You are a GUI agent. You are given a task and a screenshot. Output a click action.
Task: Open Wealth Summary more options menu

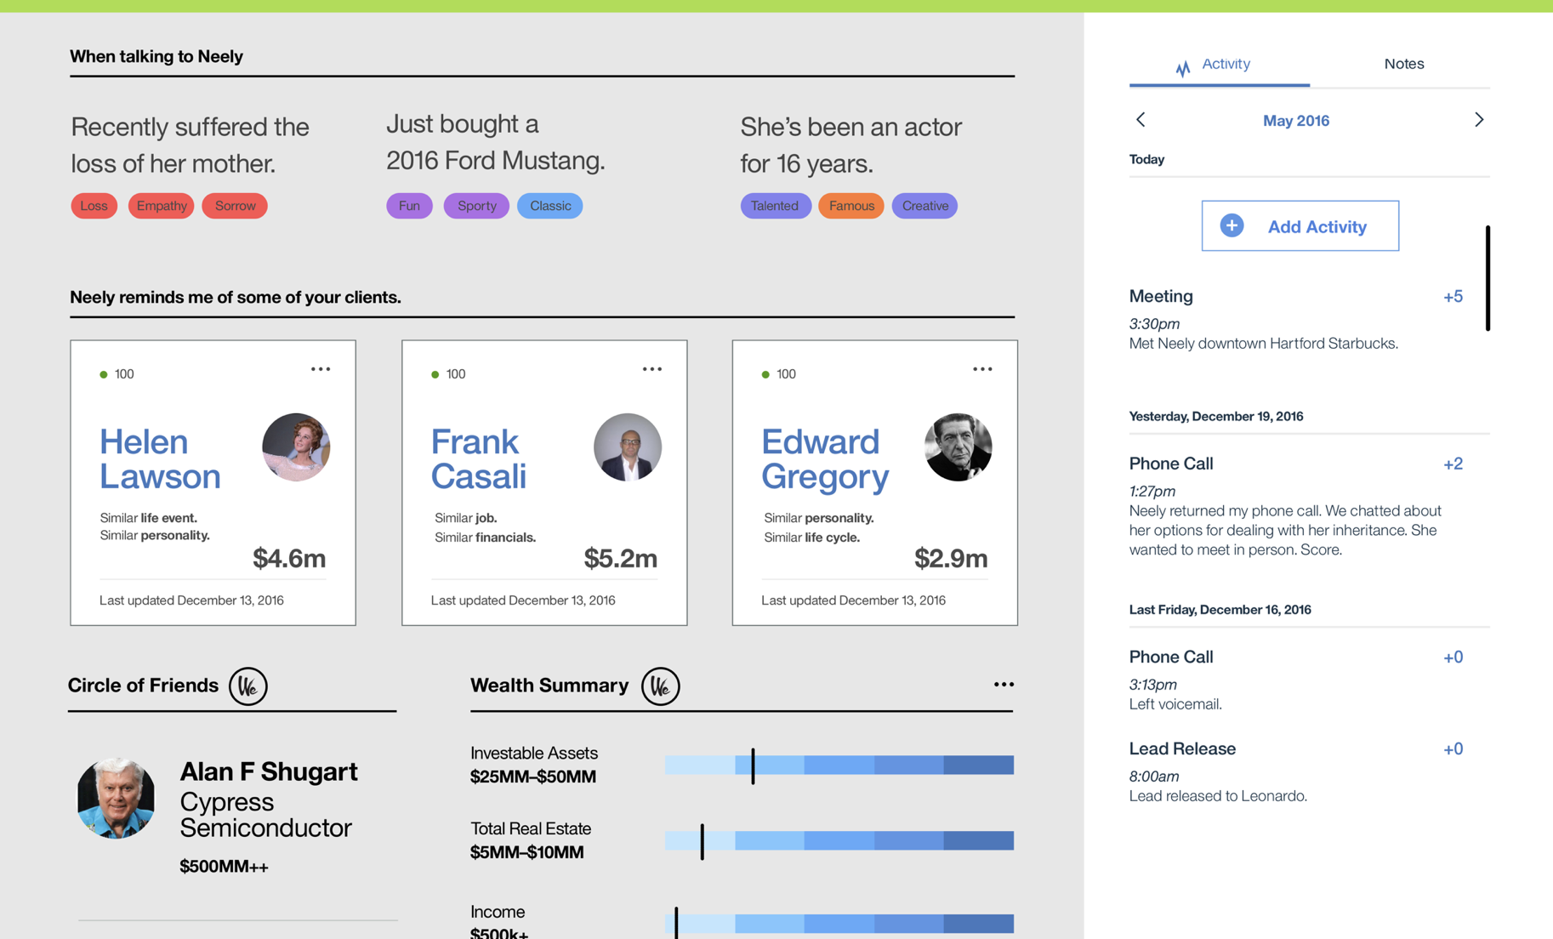(1004, 685)
